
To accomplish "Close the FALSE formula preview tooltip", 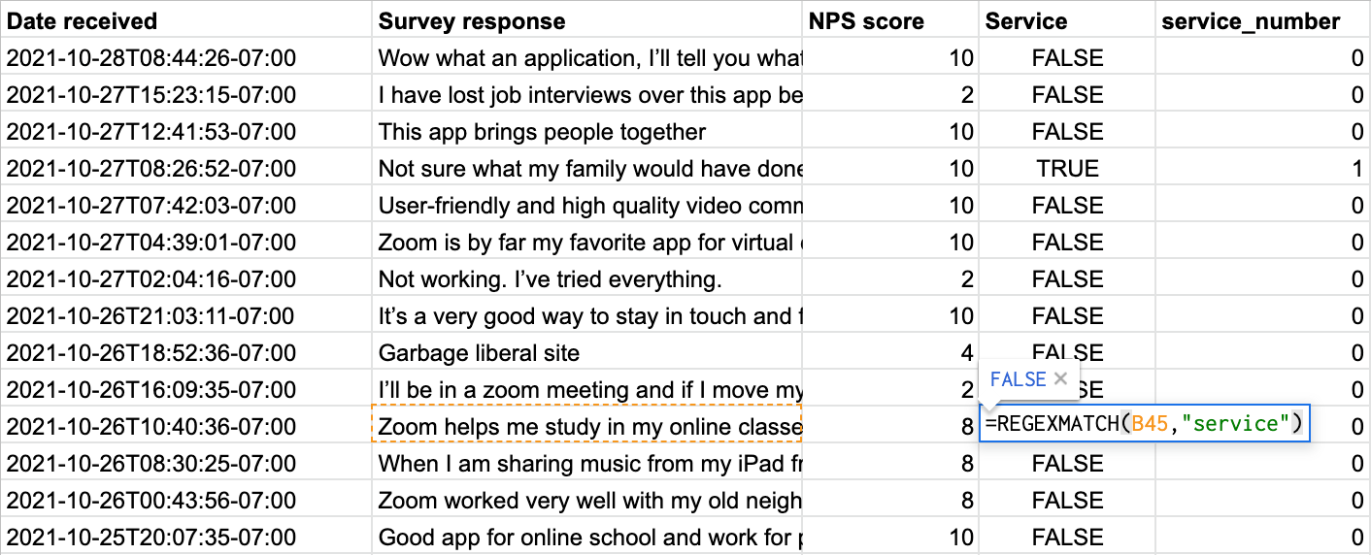I will (1060, 379).
